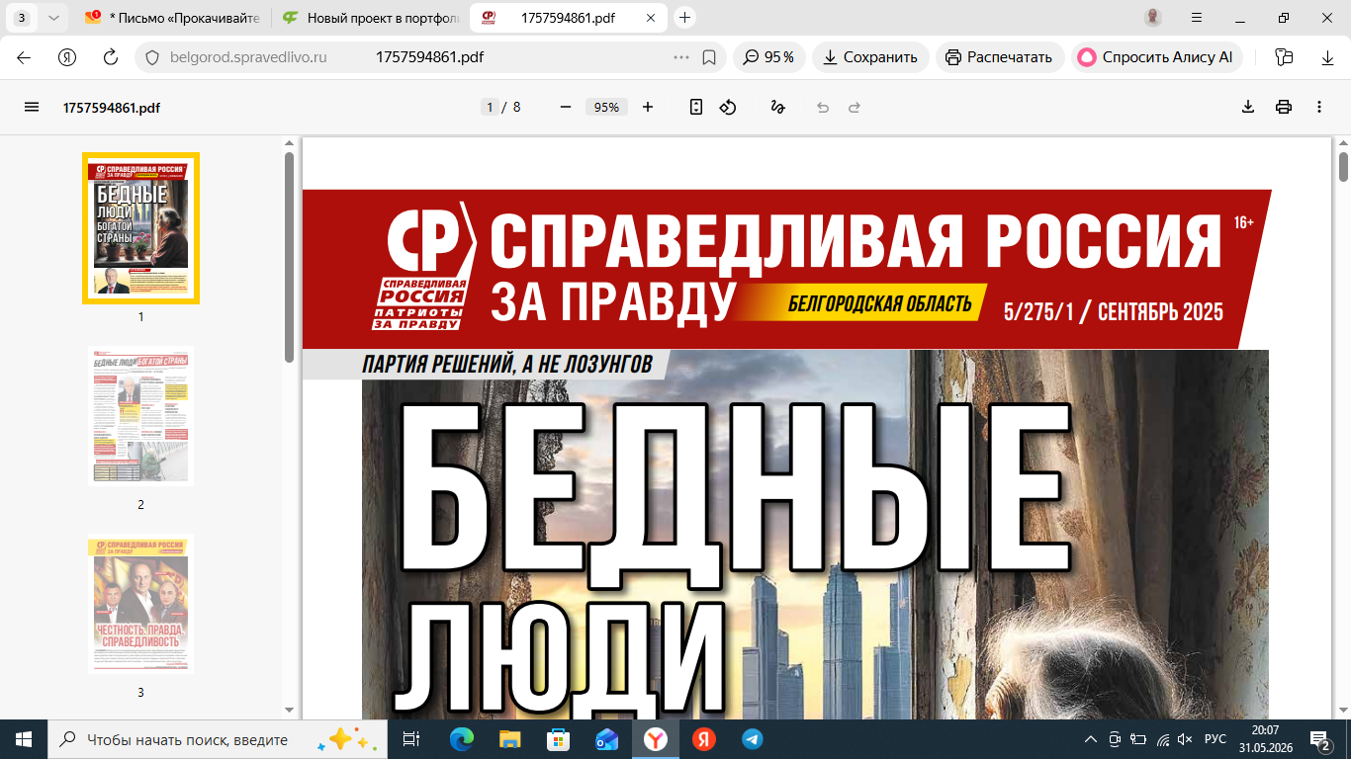1351x759 pixels.
Task: Launch Microsoft Edge from taskbar
Action: 461,739
